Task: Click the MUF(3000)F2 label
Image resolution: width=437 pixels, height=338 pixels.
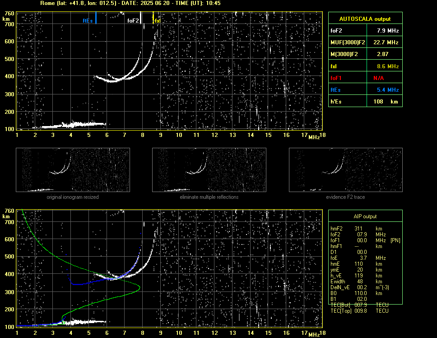Action: [x=348, y=42]
